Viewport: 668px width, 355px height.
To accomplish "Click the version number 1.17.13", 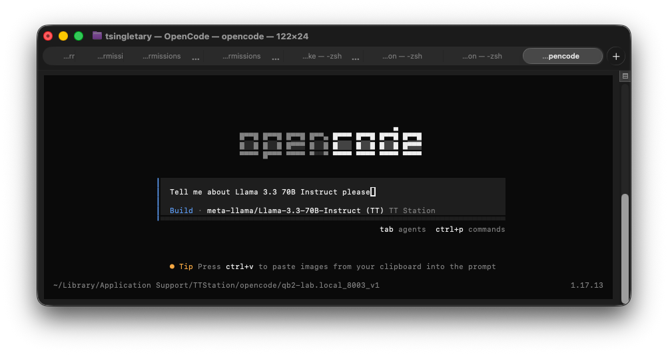I will click(587, 286).
